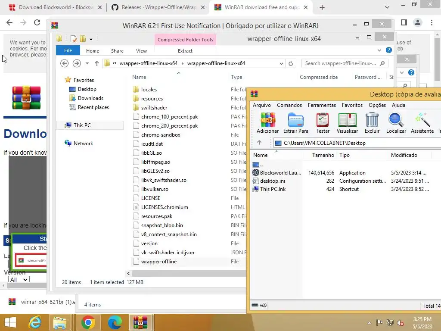Click the WinRAR path address field
The height and width of the screenshot is (331, 441).
tap(357, 143)
